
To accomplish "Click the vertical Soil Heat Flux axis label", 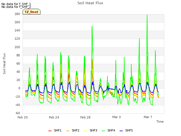I will click(x=4, y=64).
